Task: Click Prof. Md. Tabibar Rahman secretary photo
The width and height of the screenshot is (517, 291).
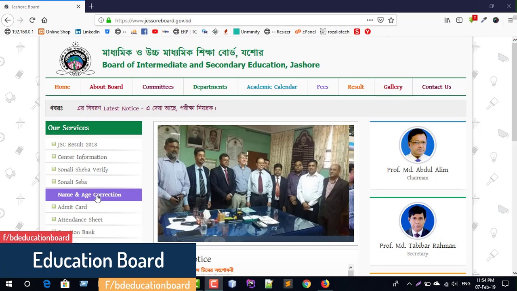Action: [x=418, y=221]
